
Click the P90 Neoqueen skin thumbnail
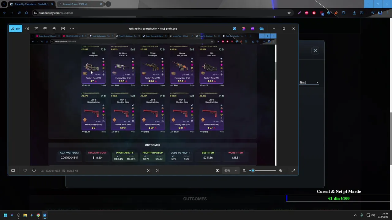[x=92, y=67]
